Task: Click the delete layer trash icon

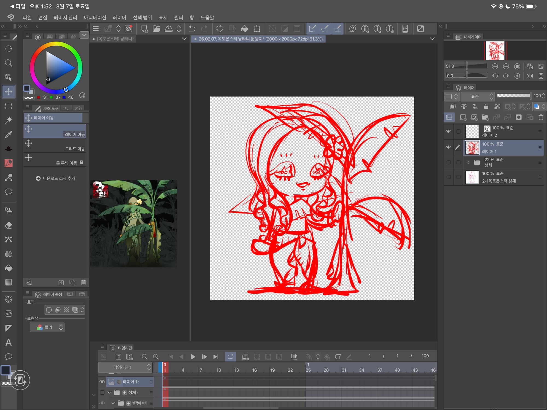Action: (541, 118)
